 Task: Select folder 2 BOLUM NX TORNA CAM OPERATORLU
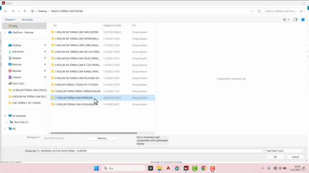coord(77,38)
